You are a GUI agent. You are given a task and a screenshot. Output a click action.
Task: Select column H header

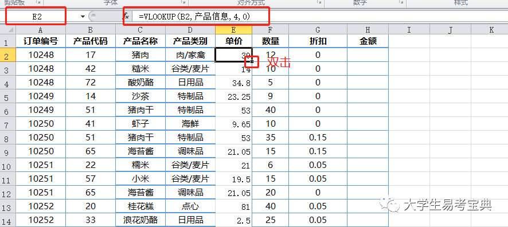click(368, 30)
